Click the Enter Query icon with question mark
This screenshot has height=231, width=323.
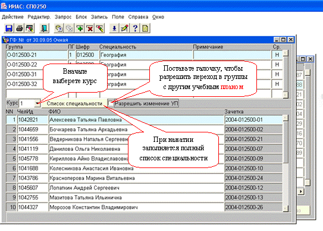[59, 28]
